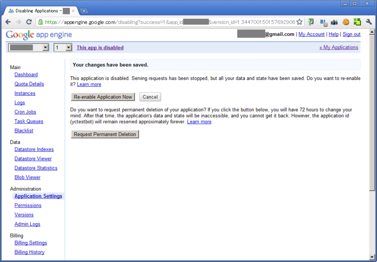Viewport: 377px width, 262px height.
Task: Click the Google app engine logo
Action: pyautogui.click(x=39, y=35)
